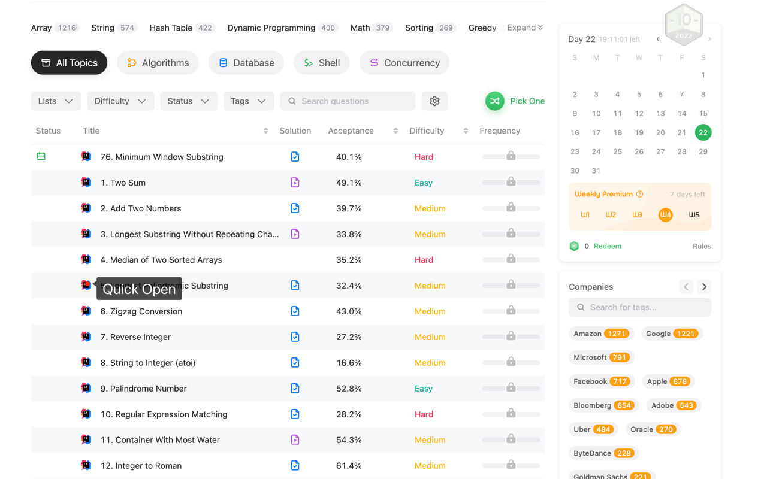The image size is (767, 479).
Task: Open the purple solution icon for Two Sum
Action: (x=295, y=182)
